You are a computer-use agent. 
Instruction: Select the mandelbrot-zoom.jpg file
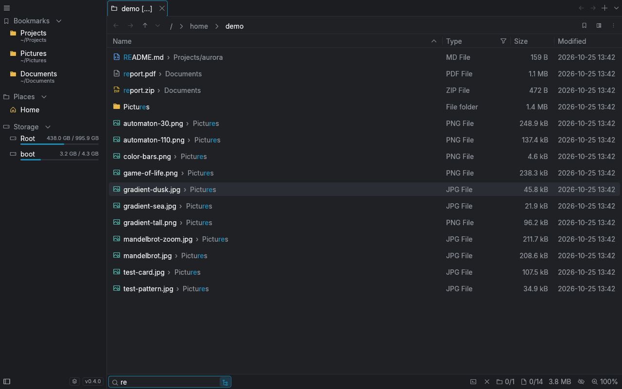click(364, 239)
